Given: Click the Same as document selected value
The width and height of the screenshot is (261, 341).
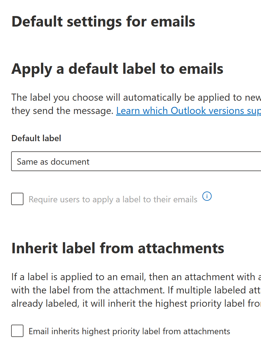Looking at the screenshot, I should [x=53, y=162].
